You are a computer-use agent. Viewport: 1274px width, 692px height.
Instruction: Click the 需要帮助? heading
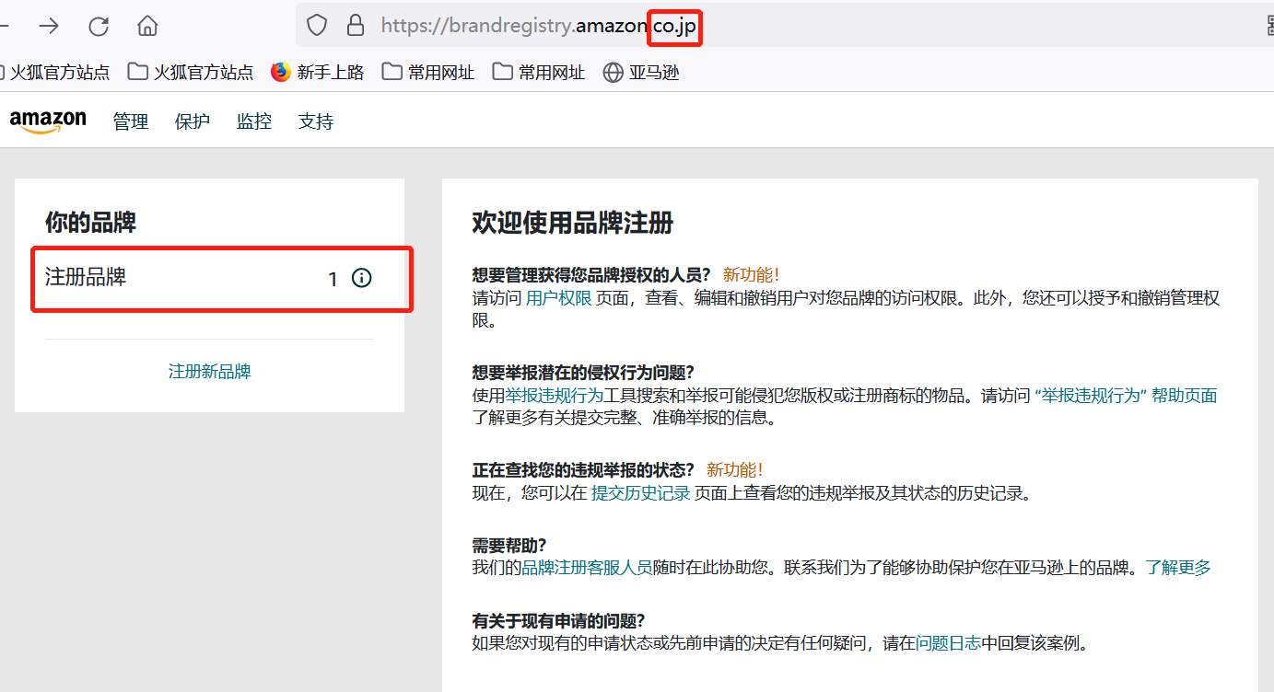point(509,544)
